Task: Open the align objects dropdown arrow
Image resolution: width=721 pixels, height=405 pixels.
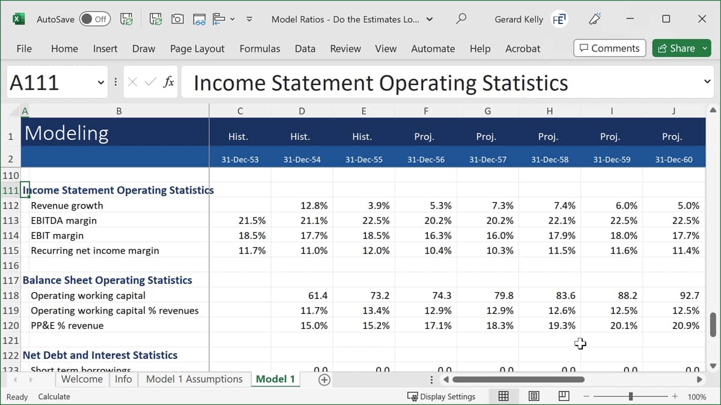Action: 233,19
